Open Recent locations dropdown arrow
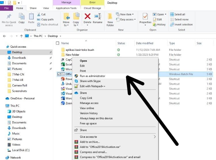The height and width of the screenshot is (160, 216). coord(17,36)
